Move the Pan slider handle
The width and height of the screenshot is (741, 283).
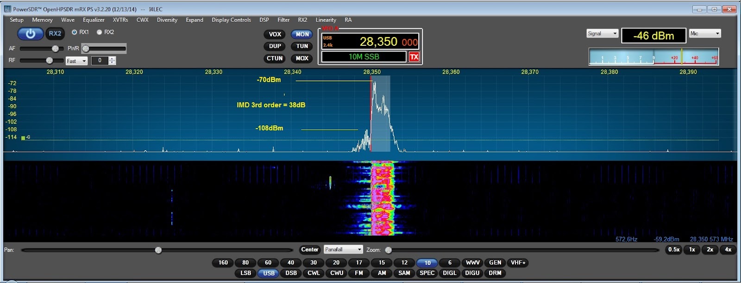pos(158,250)
